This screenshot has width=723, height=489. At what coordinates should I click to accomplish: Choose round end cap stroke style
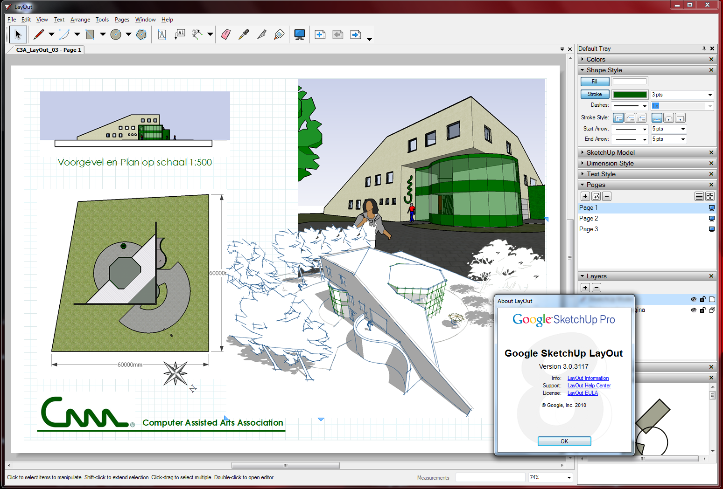point(668,118)
